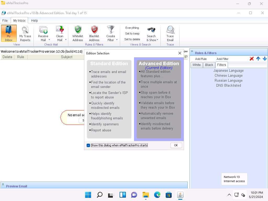Image resolution: width=268 pixels, height=201 pixels.
Task: Open the Search & Show dropdown
Action: point(157,40)
